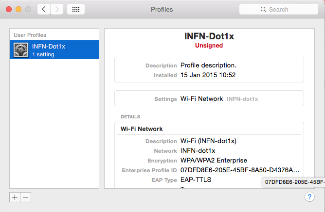Minimize the Profiles window with the yellow button
Screen dimensions: 325x212
tap(18, 9)
